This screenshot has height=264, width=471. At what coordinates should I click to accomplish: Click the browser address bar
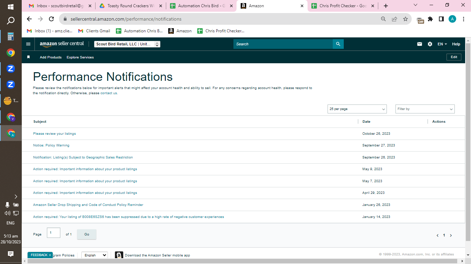pos(221,19)
